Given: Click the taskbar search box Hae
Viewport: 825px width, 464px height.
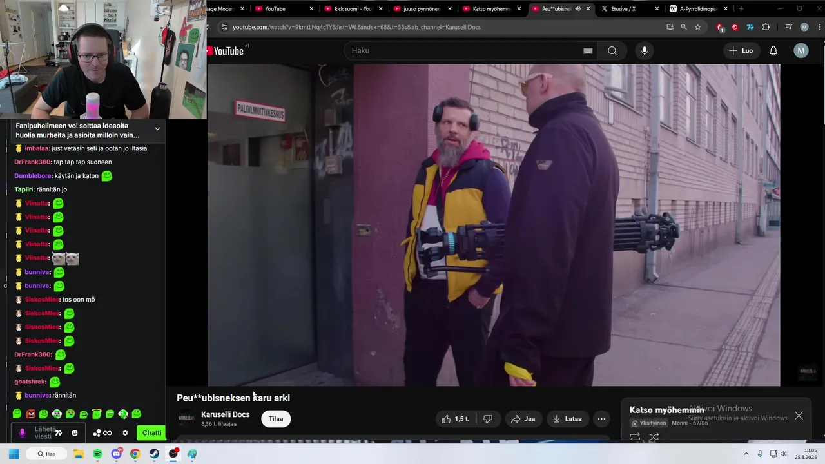Looking at the screenshot, I should pyautogui.click(x=46, y=454).
